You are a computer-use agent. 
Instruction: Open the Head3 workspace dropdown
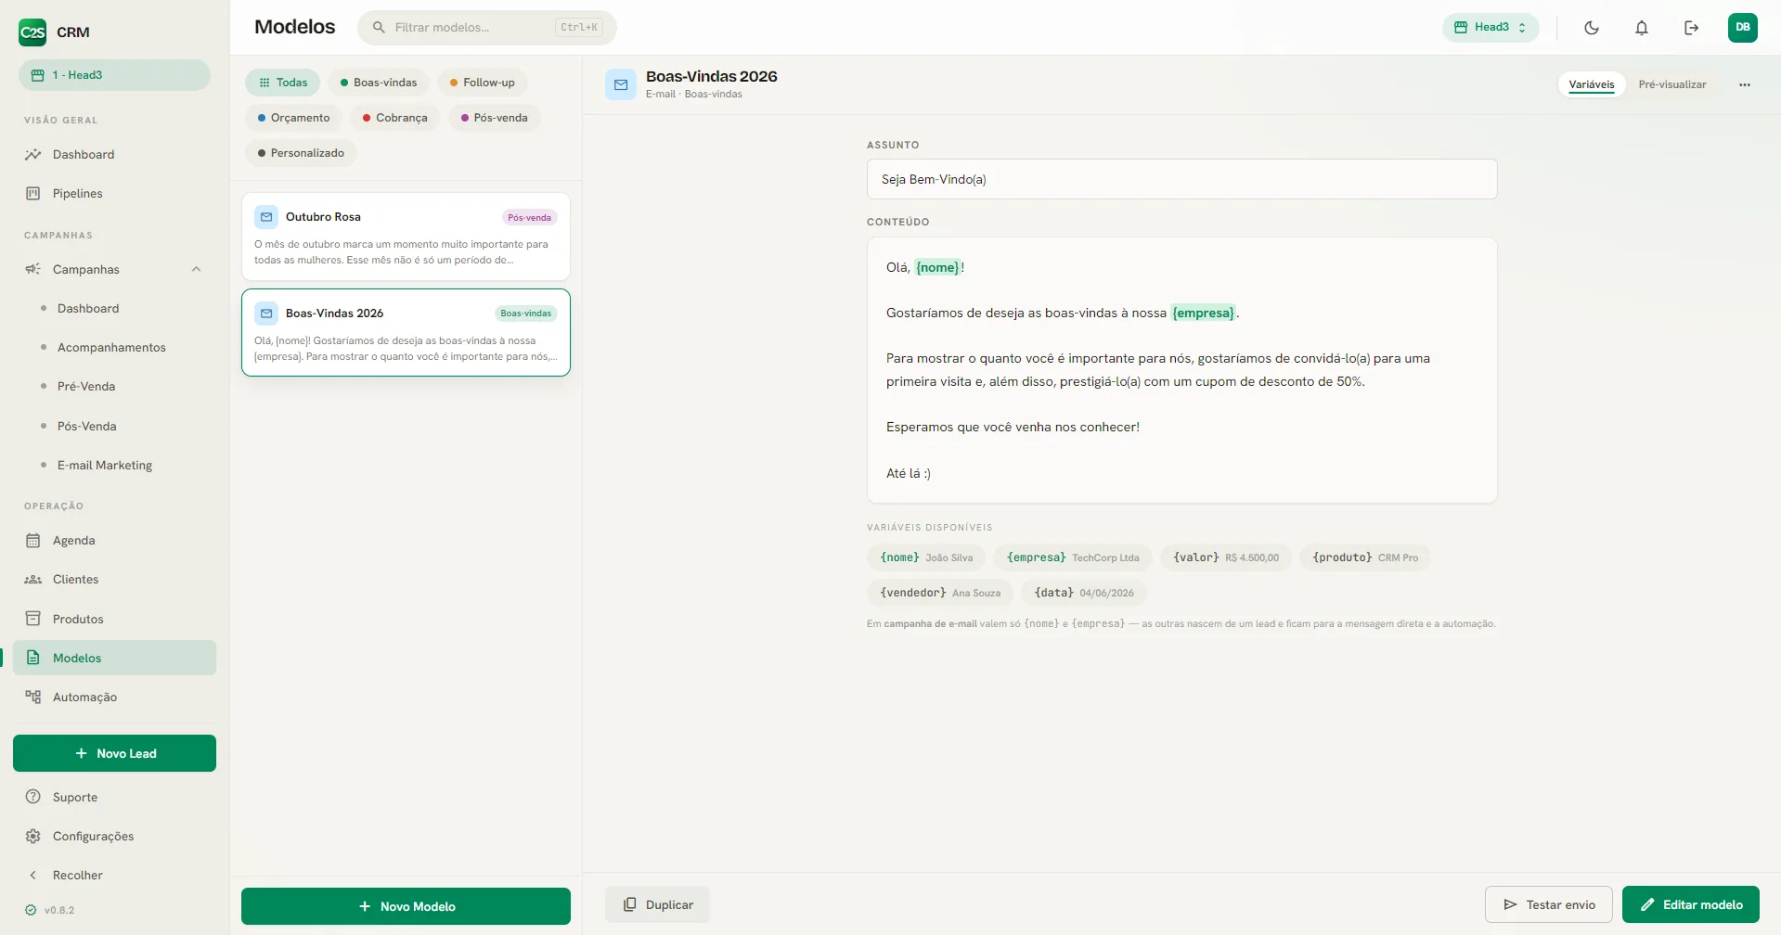click(1491, 28)
